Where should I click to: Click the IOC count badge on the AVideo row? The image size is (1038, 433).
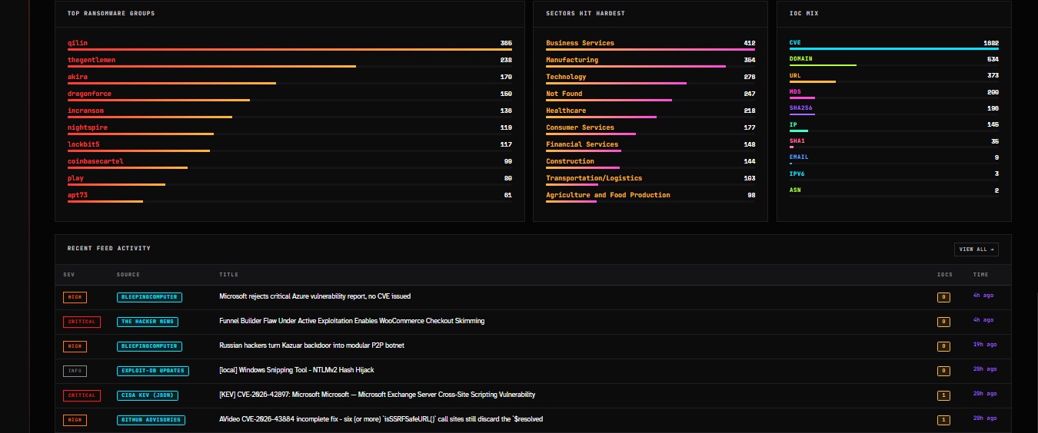[943, 420]
